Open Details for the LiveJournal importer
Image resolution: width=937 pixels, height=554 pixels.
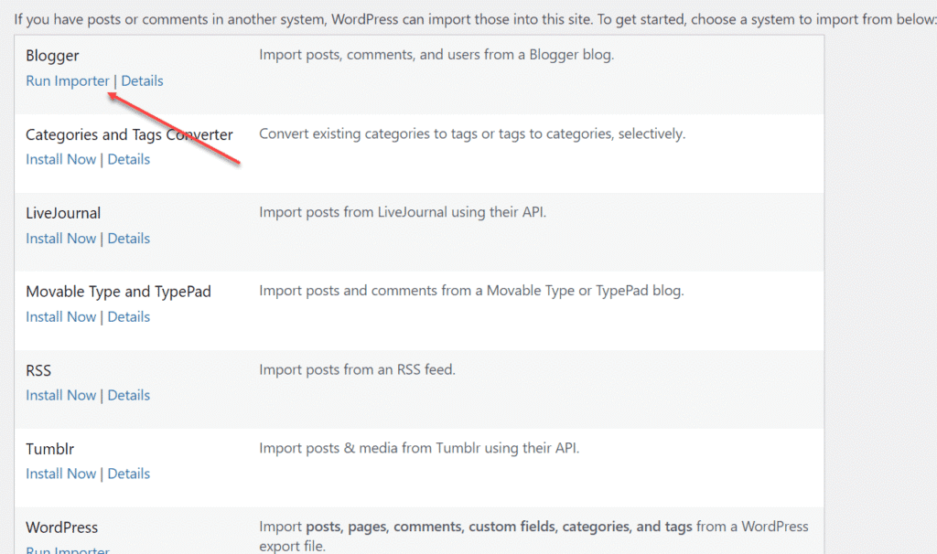click(128, 238)
